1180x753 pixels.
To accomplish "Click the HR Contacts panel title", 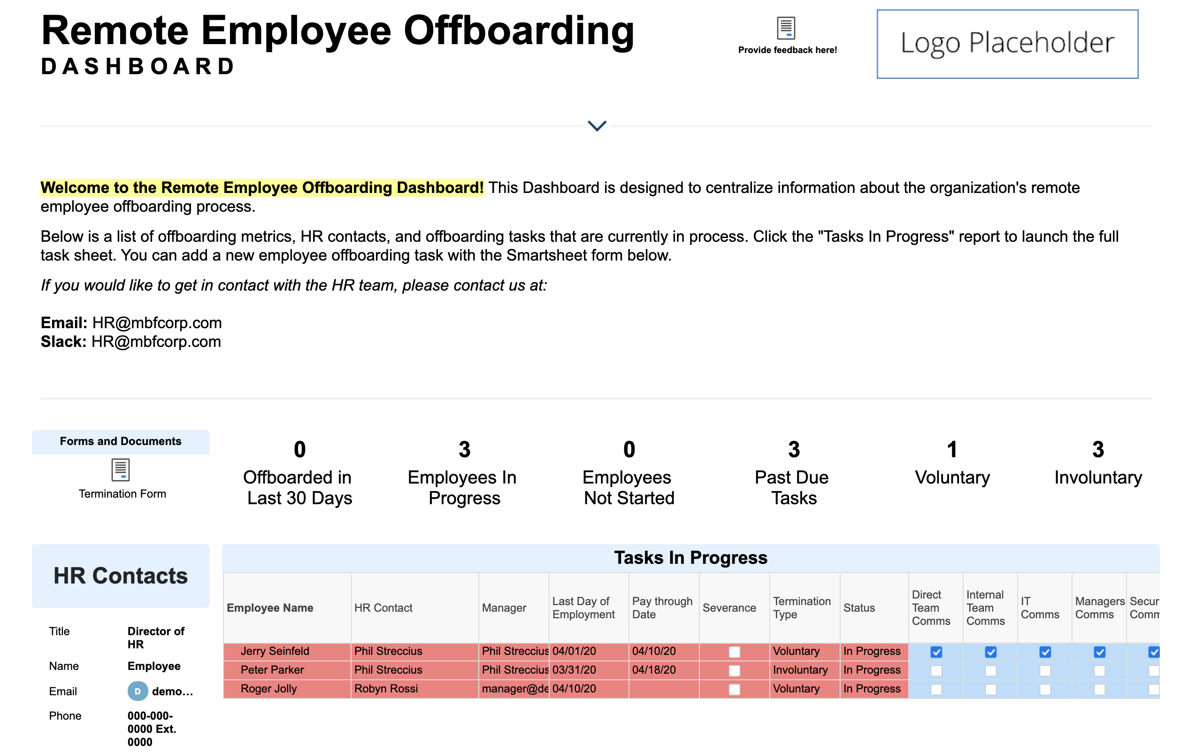I will coord(121,576).
